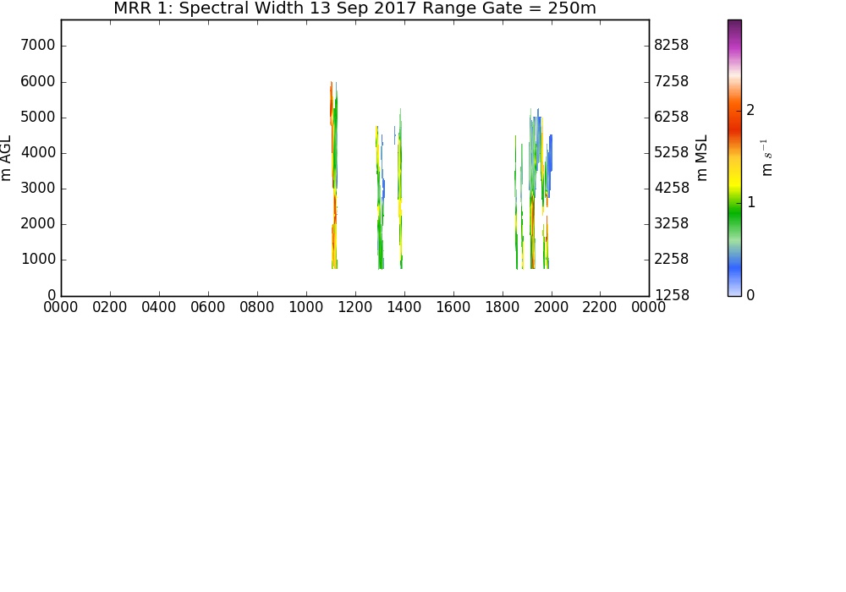Image resolution: width=846 pixels, height=592 pixels.
Task: Click the 6258 tick on m MSL axis
Action: 671,117
